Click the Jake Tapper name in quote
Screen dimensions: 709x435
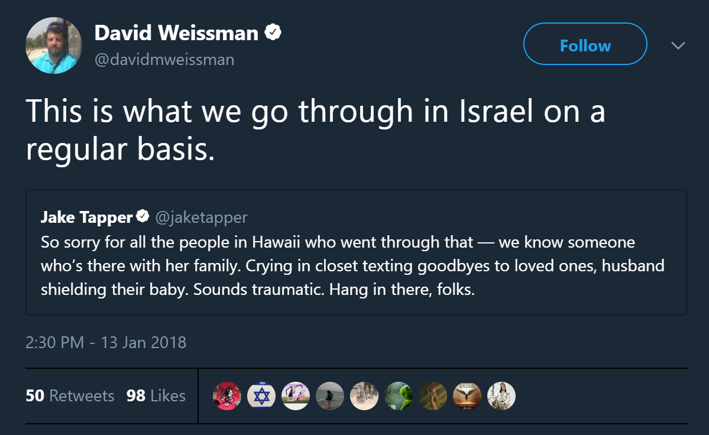(x=86, y=218)
